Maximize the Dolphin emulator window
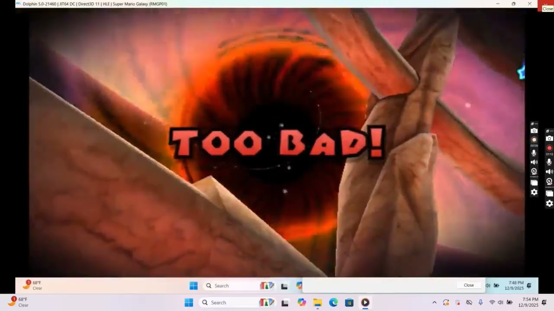This screenshot has height=311, width=554. pyautogui.click(x=514, y=4)
